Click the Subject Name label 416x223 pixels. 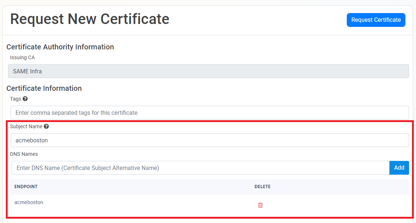[x=27, y=126]
